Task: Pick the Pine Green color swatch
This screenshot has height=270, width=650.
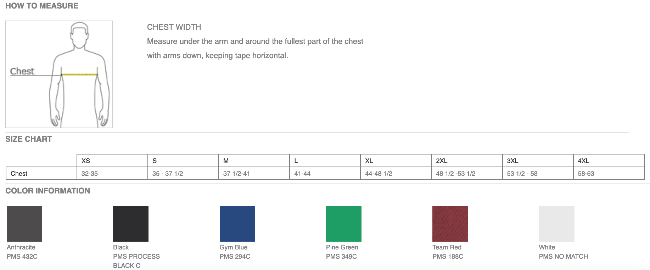Action: click(344, 224)
